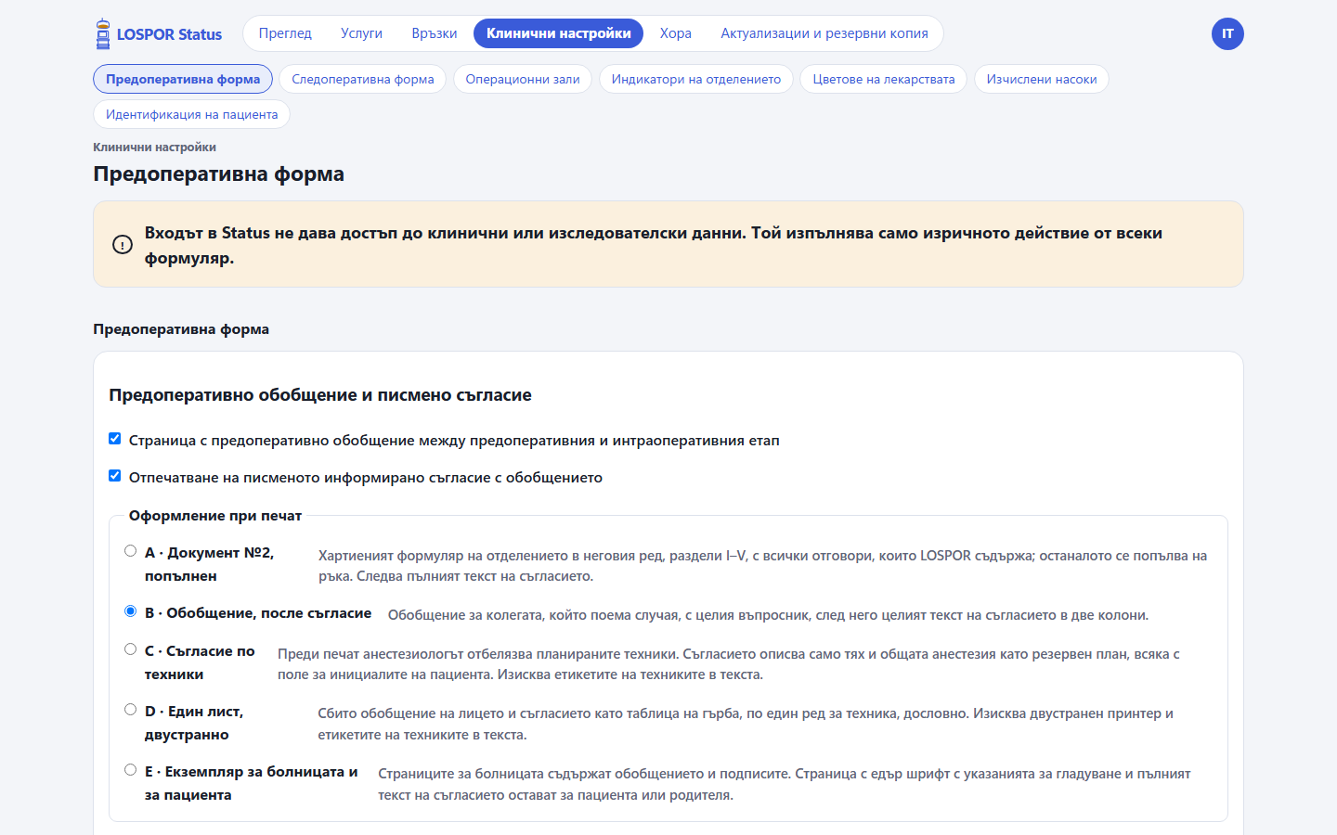Click the warning text starting Входът в Status
The image size is (1337, 835).
click(x=654, y=245)
